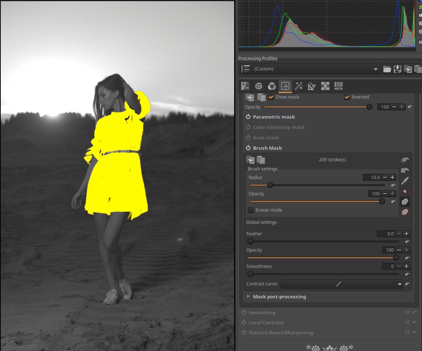Click the Parametric mask label

coord(274,117)
